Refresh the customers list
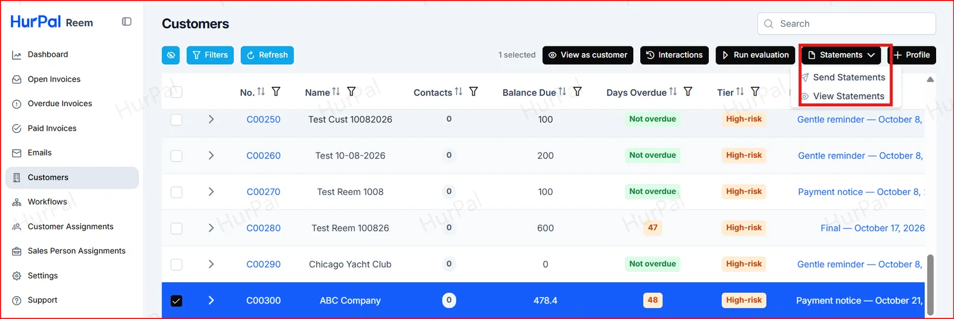The image size is (954, 319). [x=267, y=55]
